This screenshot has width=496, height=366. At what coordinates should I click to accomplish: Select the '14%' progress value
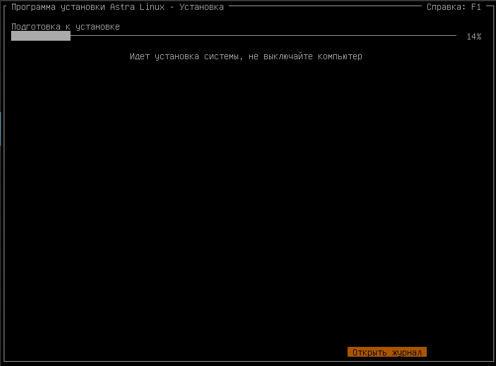[474, 36]
